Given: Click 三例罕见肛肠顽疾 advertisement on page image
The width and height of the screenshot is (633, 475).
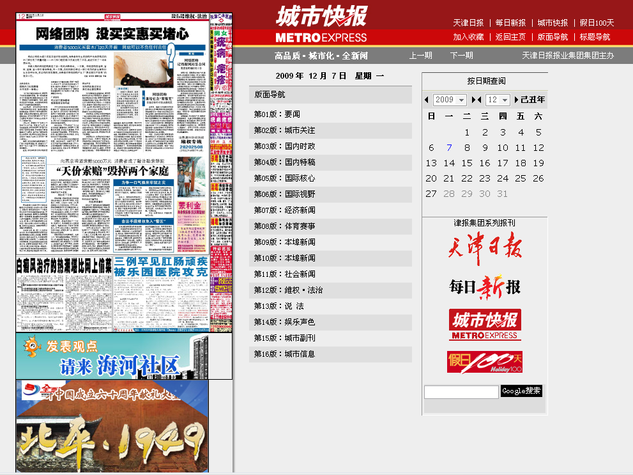Looking at the screenshot, I should pos(161,294).
